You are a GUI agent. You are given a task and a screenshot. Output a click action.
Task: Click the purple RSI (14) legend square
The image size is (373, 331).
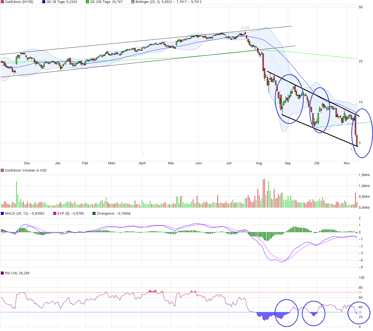click(x=3, y=273)
